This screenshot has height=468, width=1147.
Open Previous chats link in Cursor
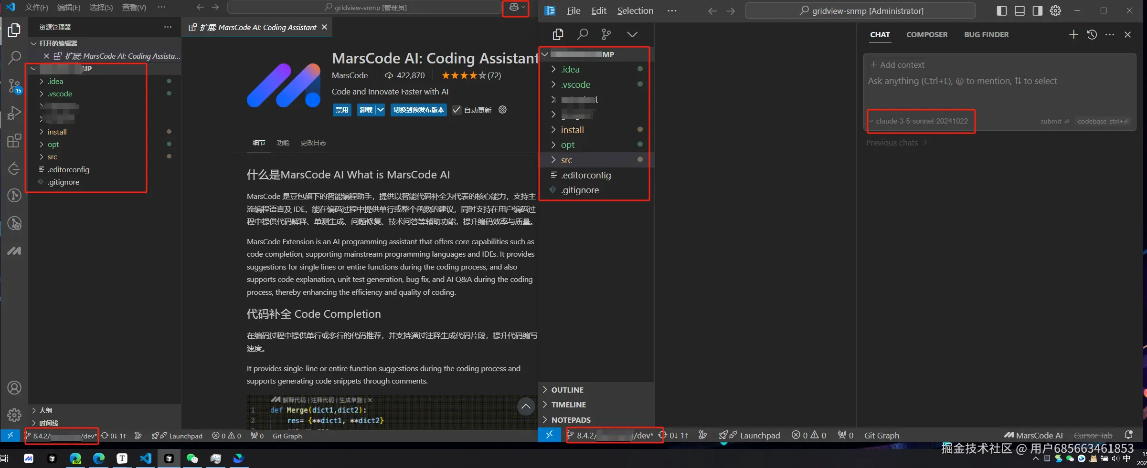click(x=896, y=143)
